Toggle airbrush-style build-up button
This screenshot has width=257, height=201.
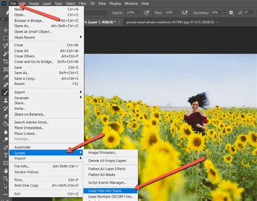185,12
